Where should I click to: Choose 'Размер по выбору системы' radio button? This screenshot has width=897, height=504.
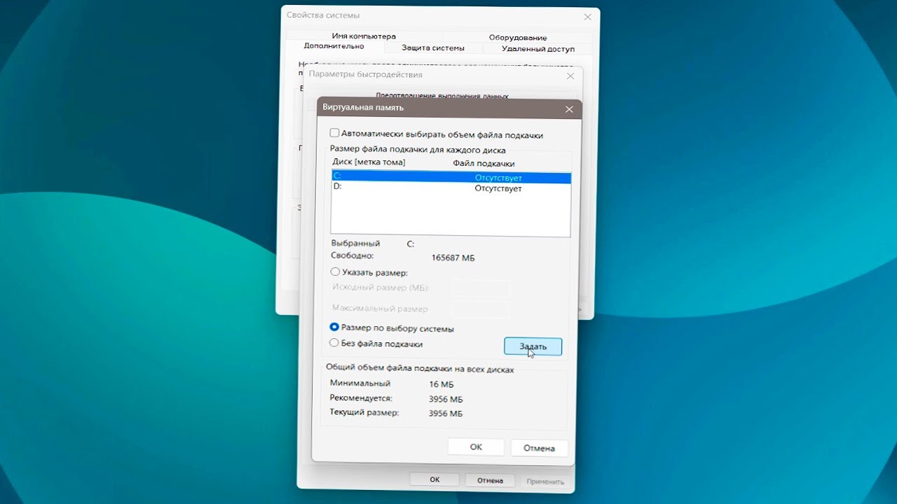[335, 328]
